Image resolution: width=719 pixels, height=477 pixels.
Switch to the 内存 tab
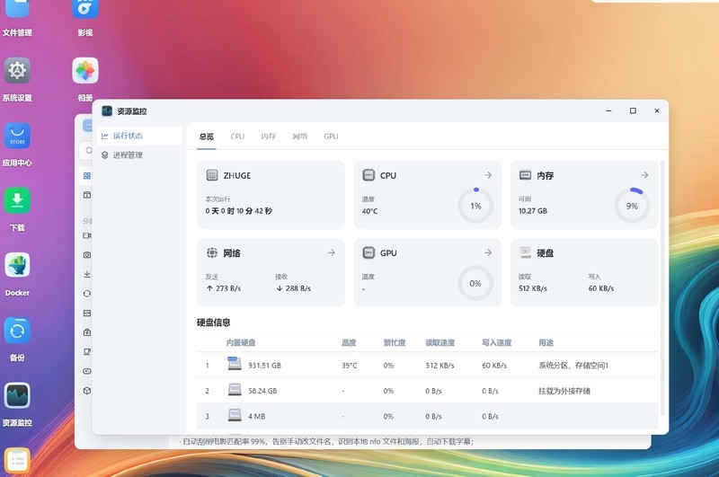[268, 137]
